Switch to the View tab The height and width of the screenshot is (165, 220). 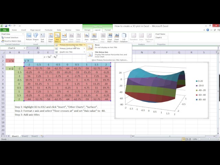click(x=78, y=30)
